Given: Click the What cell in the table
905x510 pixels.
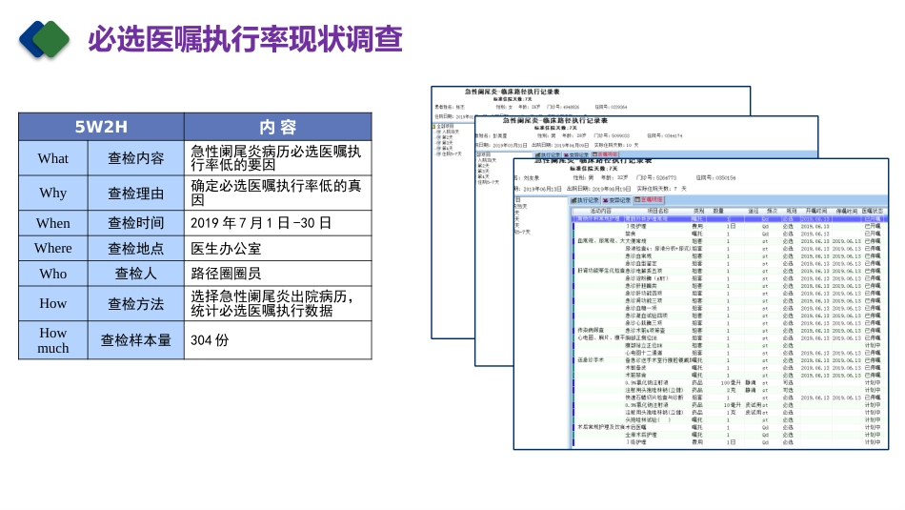Looking at the screenshot, I should click(53, 158).
